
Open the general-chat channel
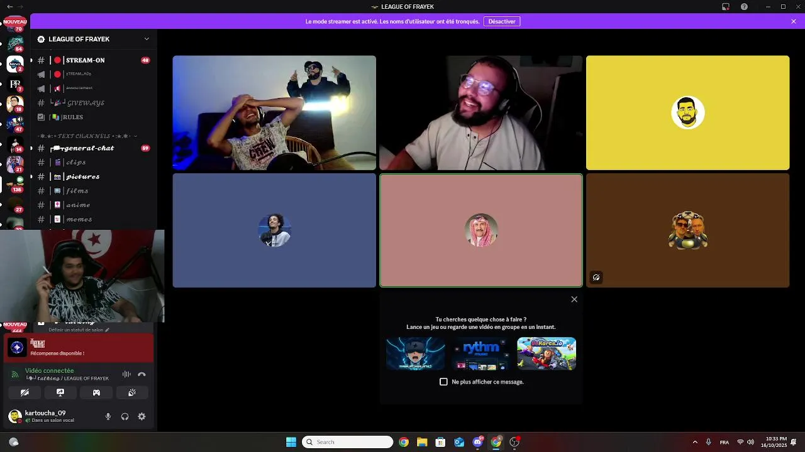(93, 148)
